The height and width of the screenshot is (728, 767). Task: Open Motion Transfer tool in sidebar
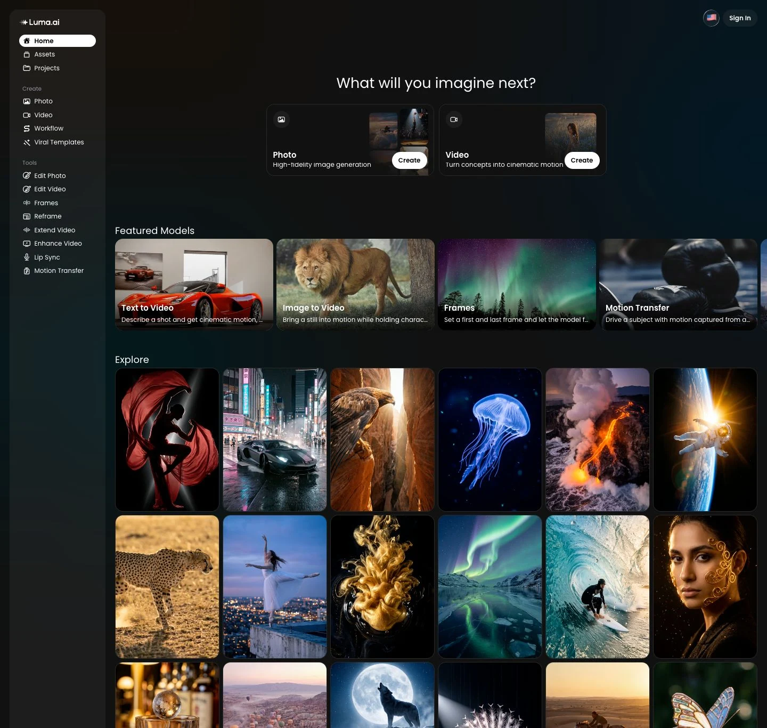coord(58,271)
